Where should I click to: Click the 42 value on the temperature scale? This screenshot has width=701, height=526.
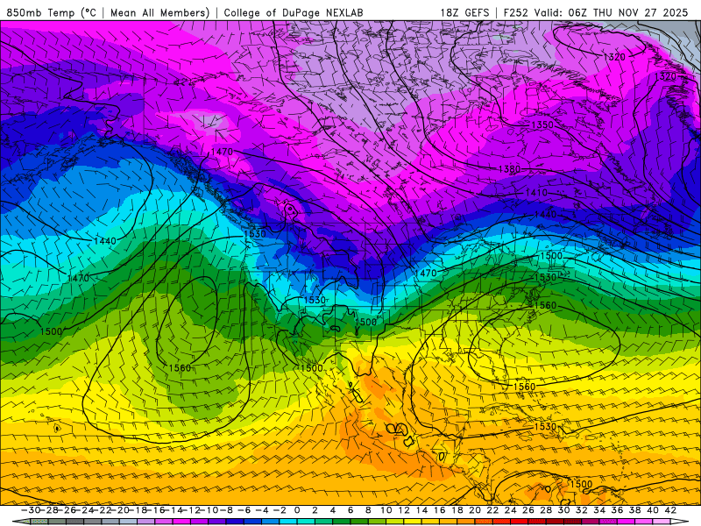click(670, 510)
